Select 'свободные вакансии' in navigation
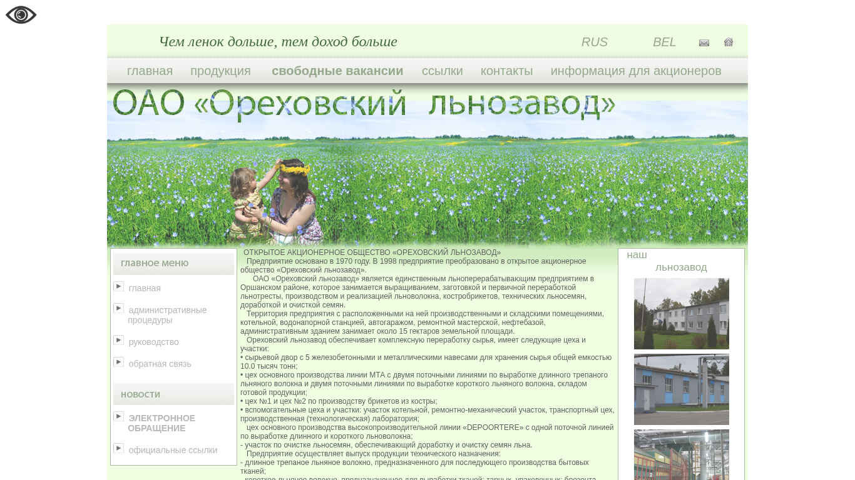The image size is (855, 480). pos(337,71)
